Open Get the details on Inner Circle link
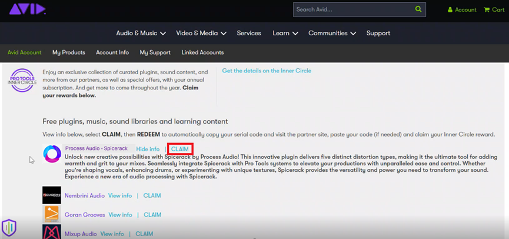The height and width of the screenshot is (239, 509). [267, 71]
